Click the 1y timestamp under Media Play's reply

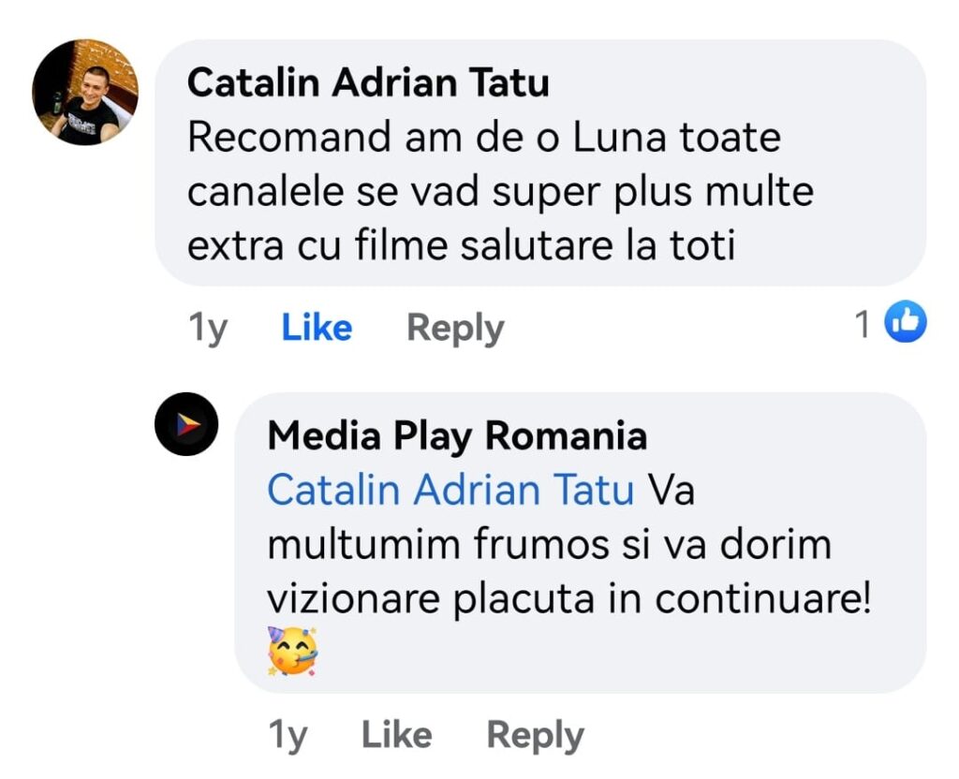(x=288, y=735)
